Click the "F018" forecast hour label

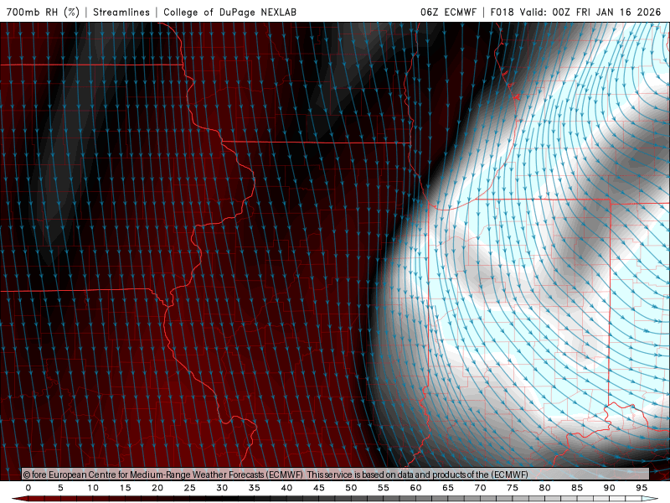(x=502, y=12)
